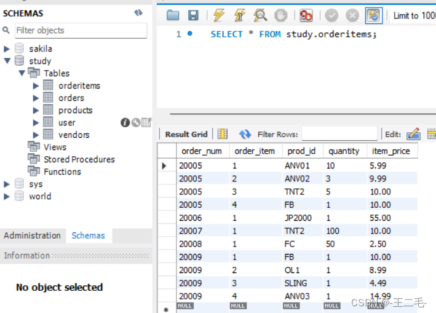Select the products table
The width and height of the screenshot is (436, 313).
coord(76,110)
